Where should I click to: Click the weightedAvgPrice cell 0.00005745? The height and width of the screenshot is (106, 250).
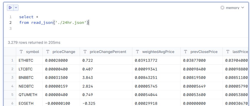point(156,86)
